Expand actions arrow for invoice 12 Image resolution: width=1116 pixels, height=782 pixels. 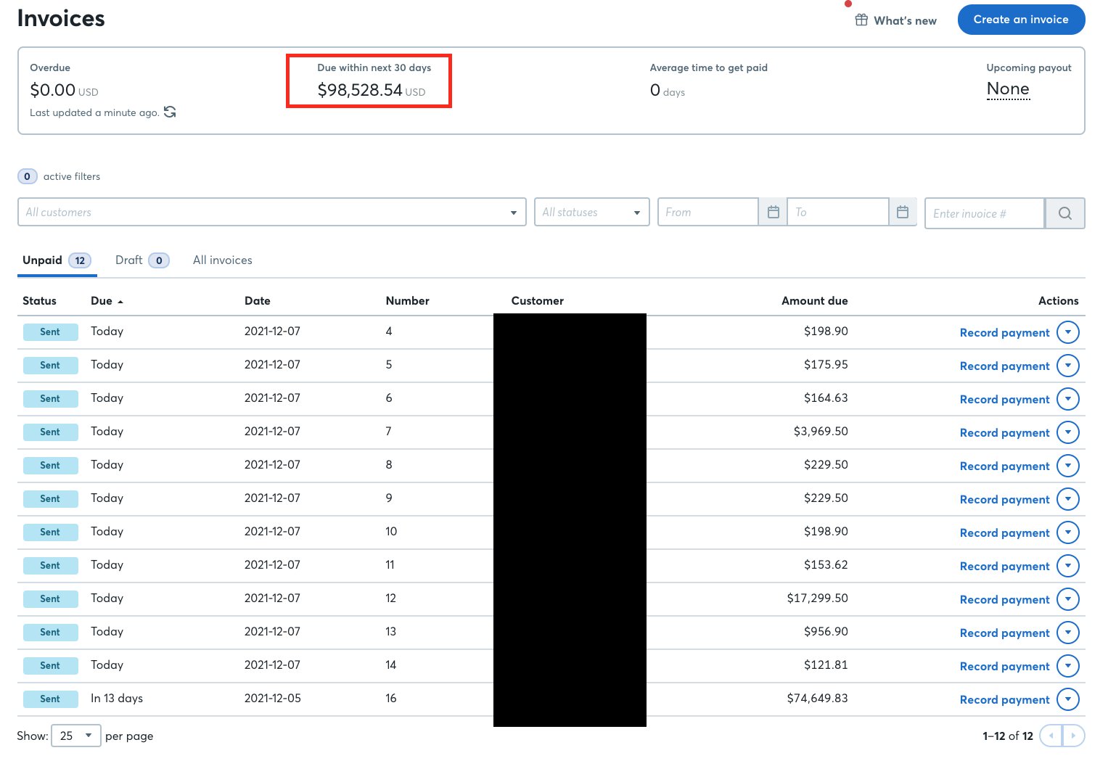tap(1068, 599)
